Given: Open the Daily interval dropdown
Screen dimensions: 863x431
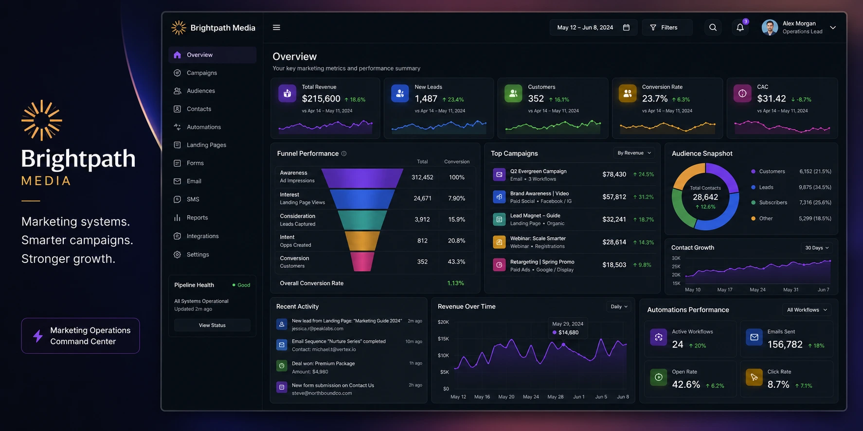Looking at the screenshot, I should (x=619, y=307).
